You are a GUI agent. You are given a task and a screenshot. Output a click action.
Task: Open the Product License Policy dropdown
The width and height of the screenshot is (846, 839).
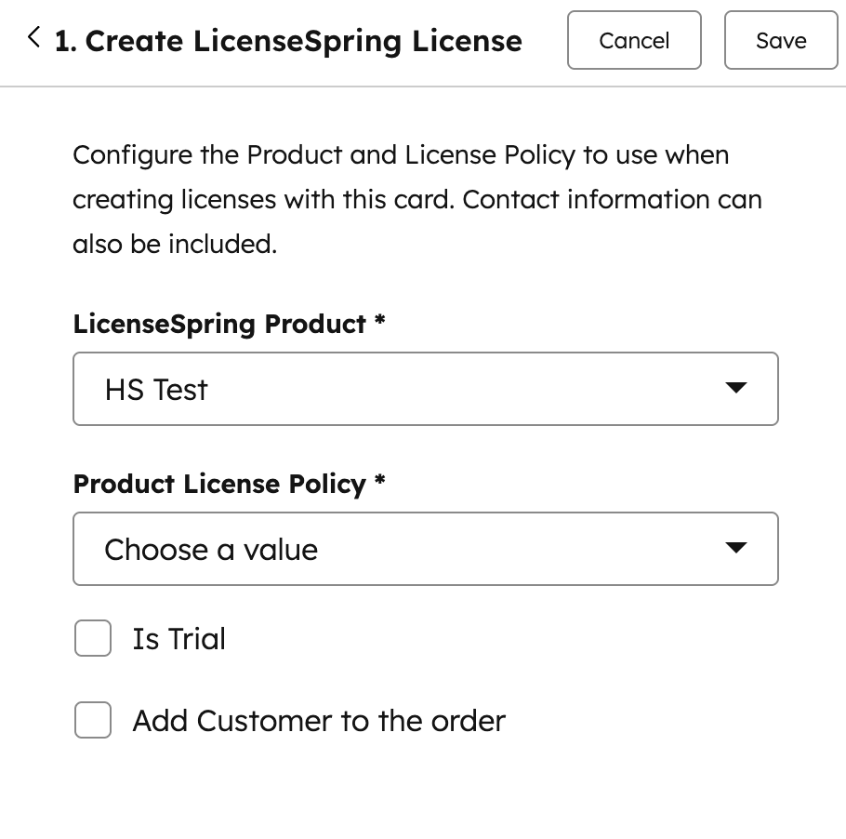point(425,549)
